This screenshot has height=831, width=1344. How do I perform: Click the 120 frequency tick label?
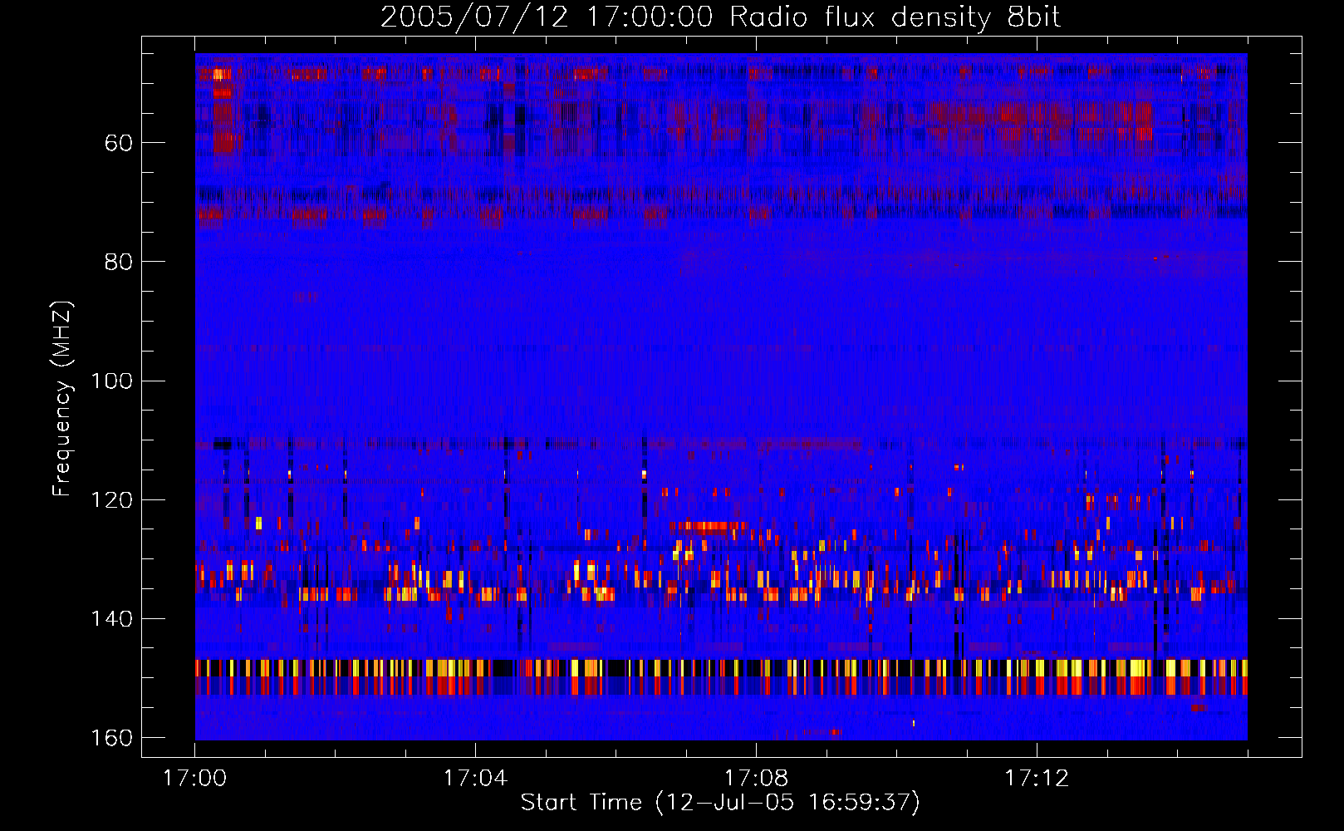(112, 500)
